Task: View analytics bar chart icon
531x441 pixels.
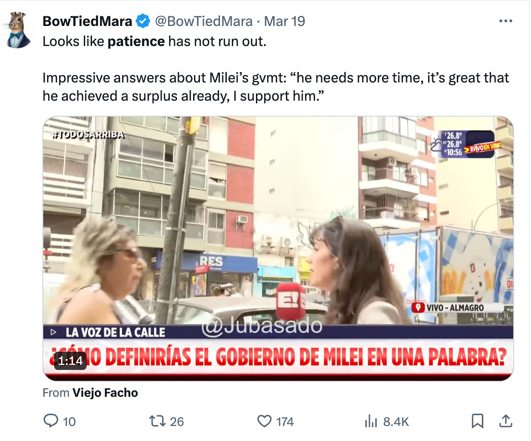Action: point(371,421)
